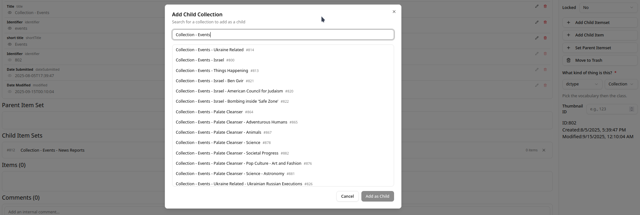Screen dimensions: 640x215
Task: Select Ukrainian Russian Executions collection #826
Action: [283, 184]
